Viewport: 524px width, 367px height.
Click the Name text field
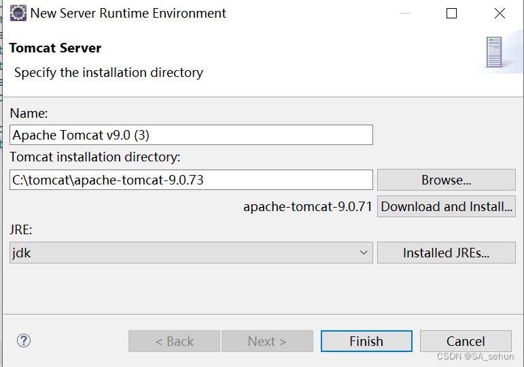[191, 135]
